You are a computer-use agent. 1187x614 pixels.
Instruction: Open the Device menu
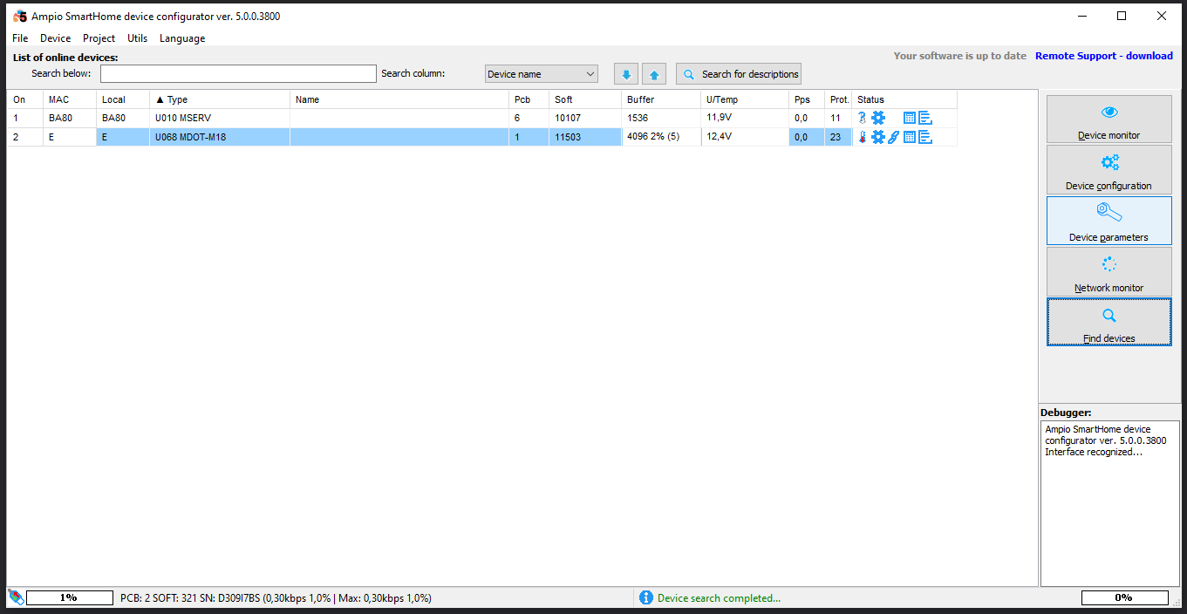point(56,38)
